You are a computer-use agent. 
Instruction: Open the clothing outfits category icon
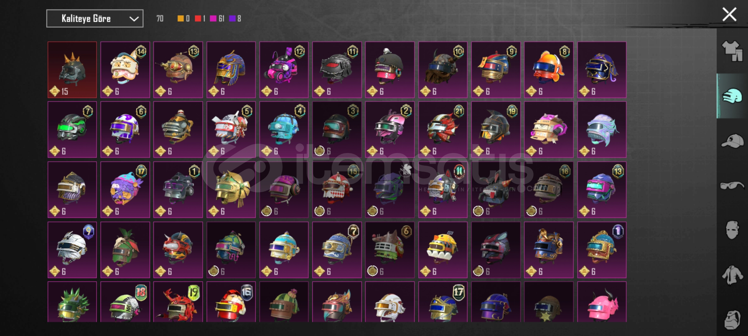point(732,51)
